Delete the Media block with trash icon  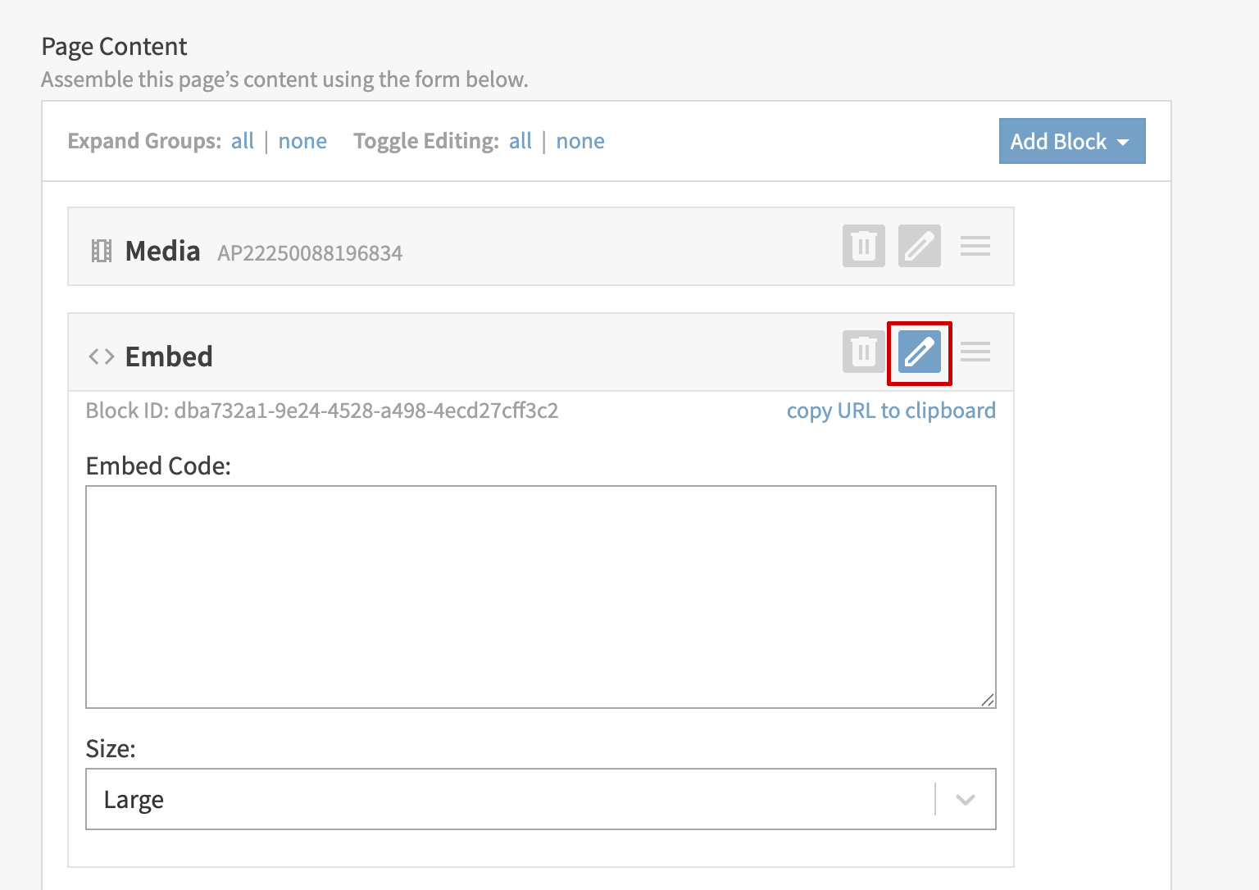click(x=863, y=246)
